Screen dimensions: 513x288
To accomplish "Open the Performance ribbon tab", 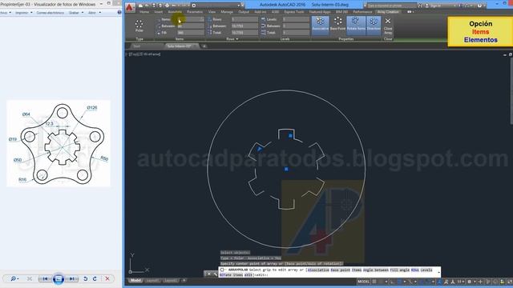I will [362, 12].
